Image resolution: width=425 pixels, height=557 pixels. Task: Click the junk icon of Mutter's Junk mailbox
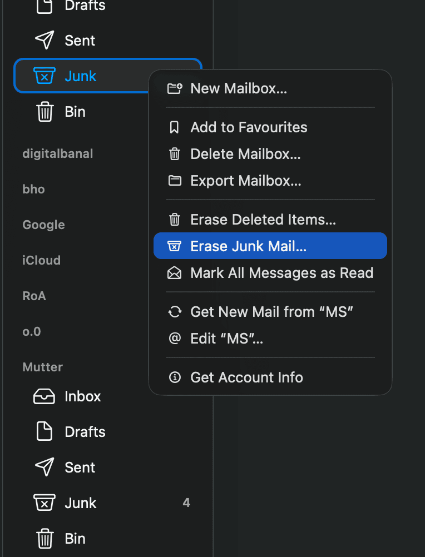pos(45,503)
